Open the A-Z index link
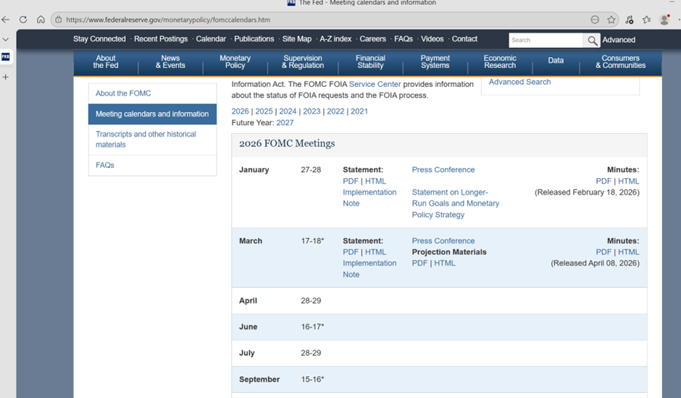The height and width of the screenshot is (398, 681). coord(335,38)
